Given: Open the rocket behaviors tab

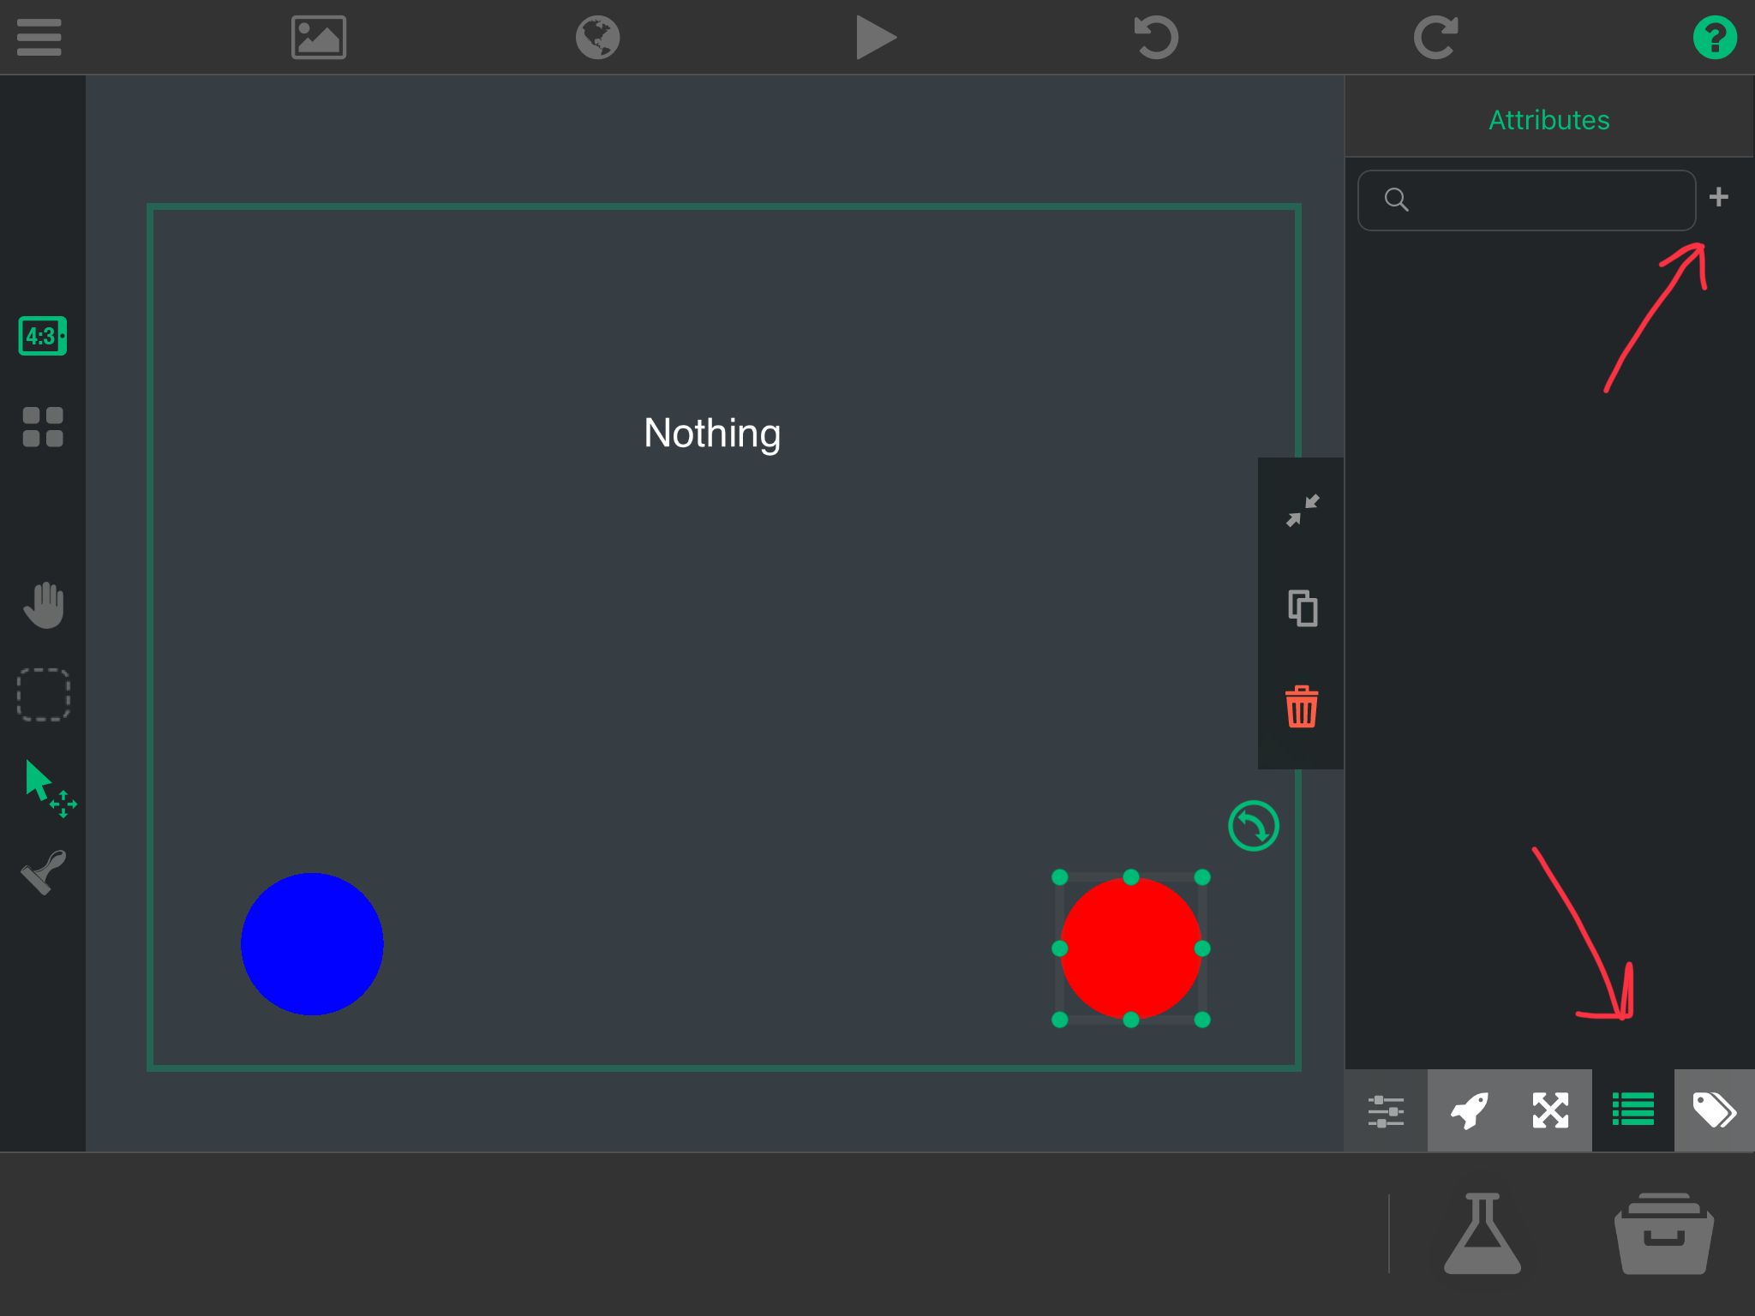Looking at the screenshot, I should (1469, 1110).
